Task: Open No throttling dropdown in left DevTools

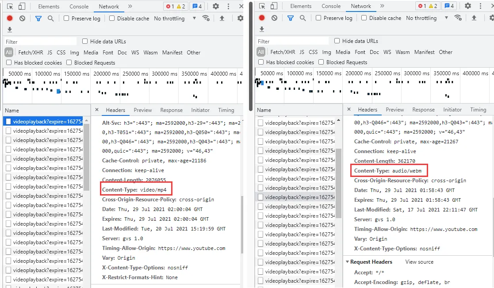Action: pyautogui.click(x=175, y=18)
